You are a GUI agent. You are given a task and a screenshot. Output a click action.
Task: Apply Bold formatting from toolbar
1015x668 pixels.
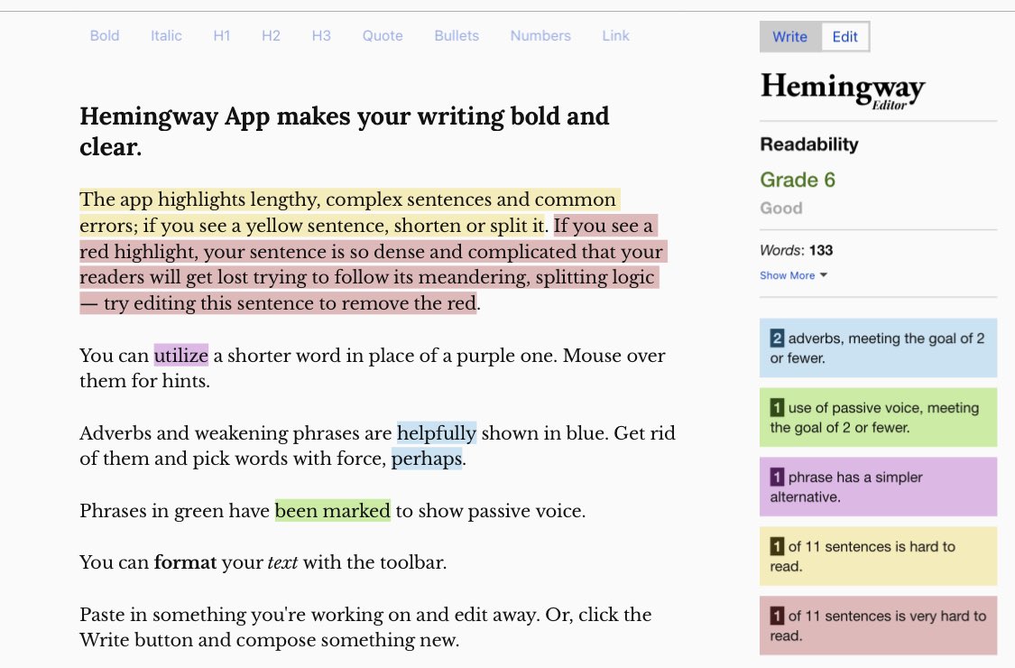click(105, 35)
